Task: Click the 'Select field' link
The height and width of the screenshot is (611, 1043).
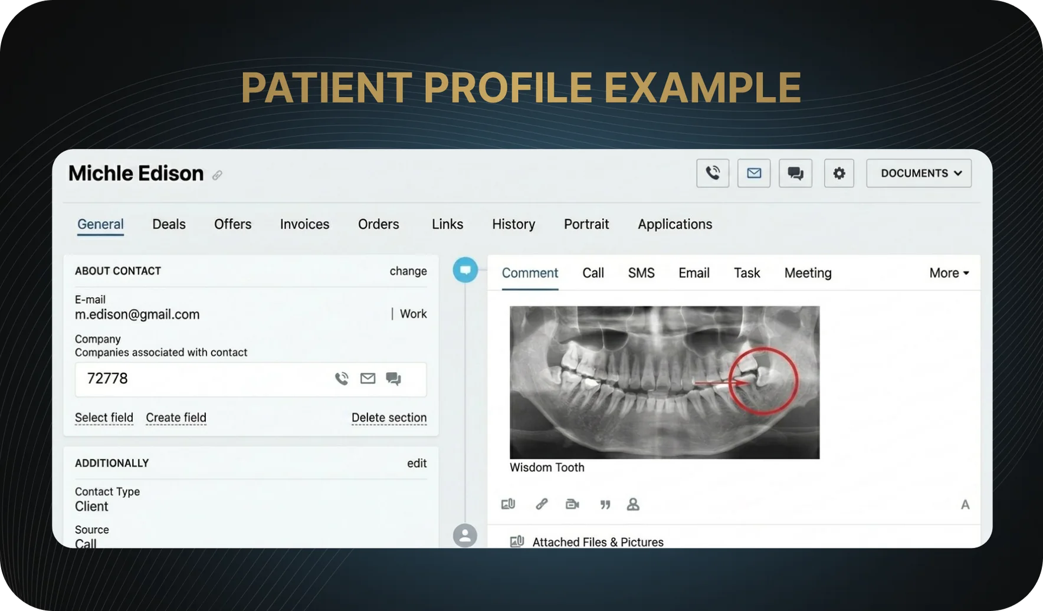Action: click(x=104, y=418)
